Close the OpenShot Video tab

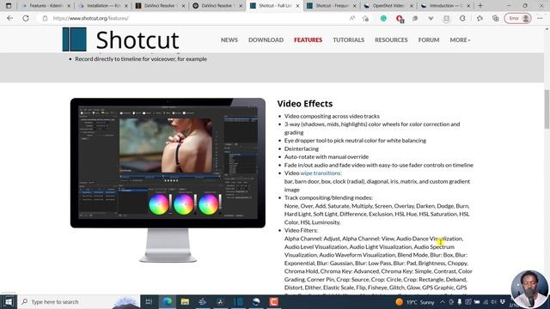412,6
